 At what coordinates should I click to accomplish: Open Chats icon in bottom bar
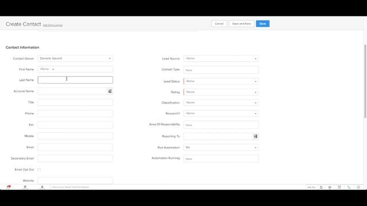point(9,187)
